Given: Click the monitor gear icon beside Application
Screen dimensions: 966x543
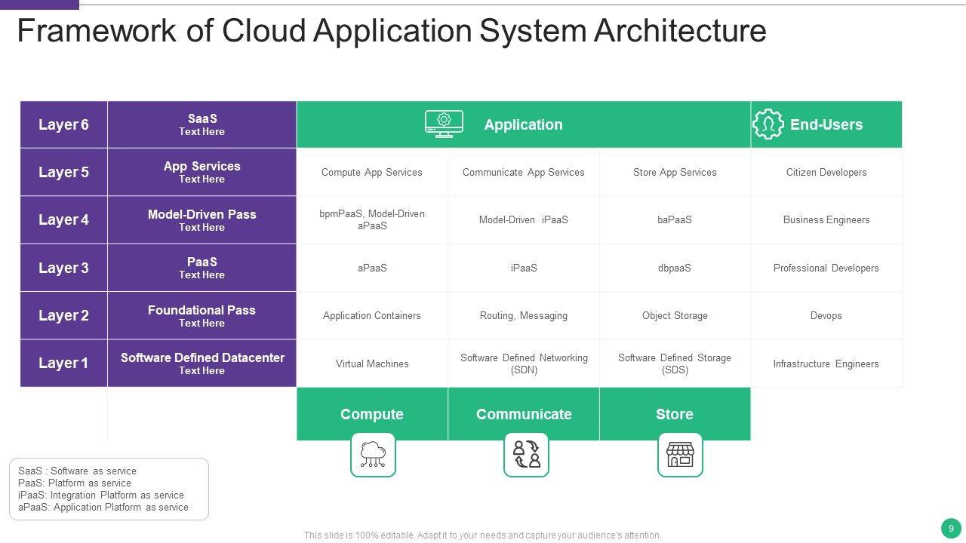Looking at the screenshot, I should 444,124.
